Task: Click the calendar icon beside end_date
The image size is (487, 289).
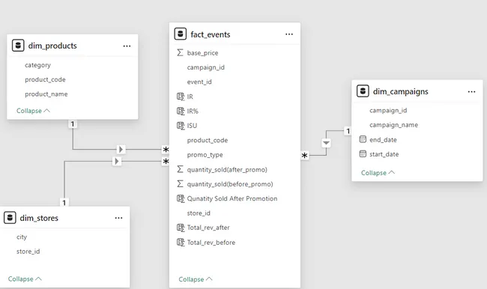Action: tap(363, 139)
